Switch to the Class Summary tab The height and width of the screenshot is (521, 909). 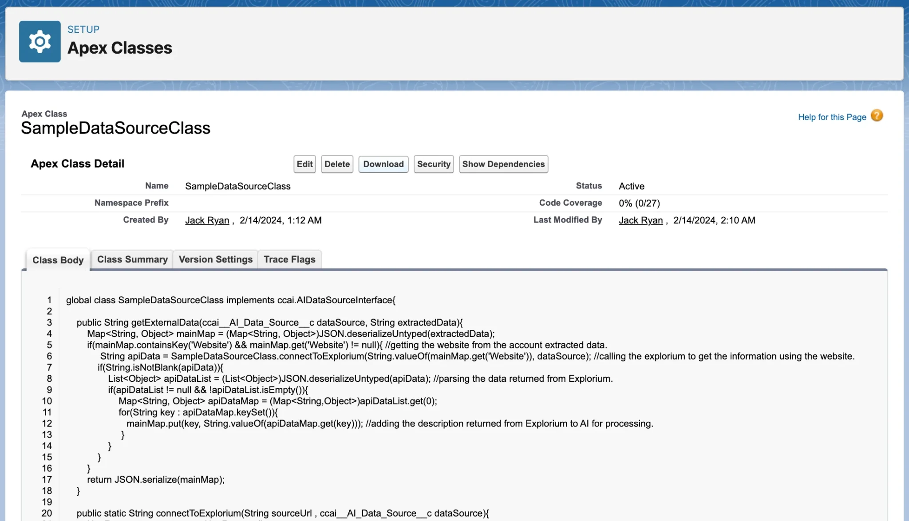(132, 259)
